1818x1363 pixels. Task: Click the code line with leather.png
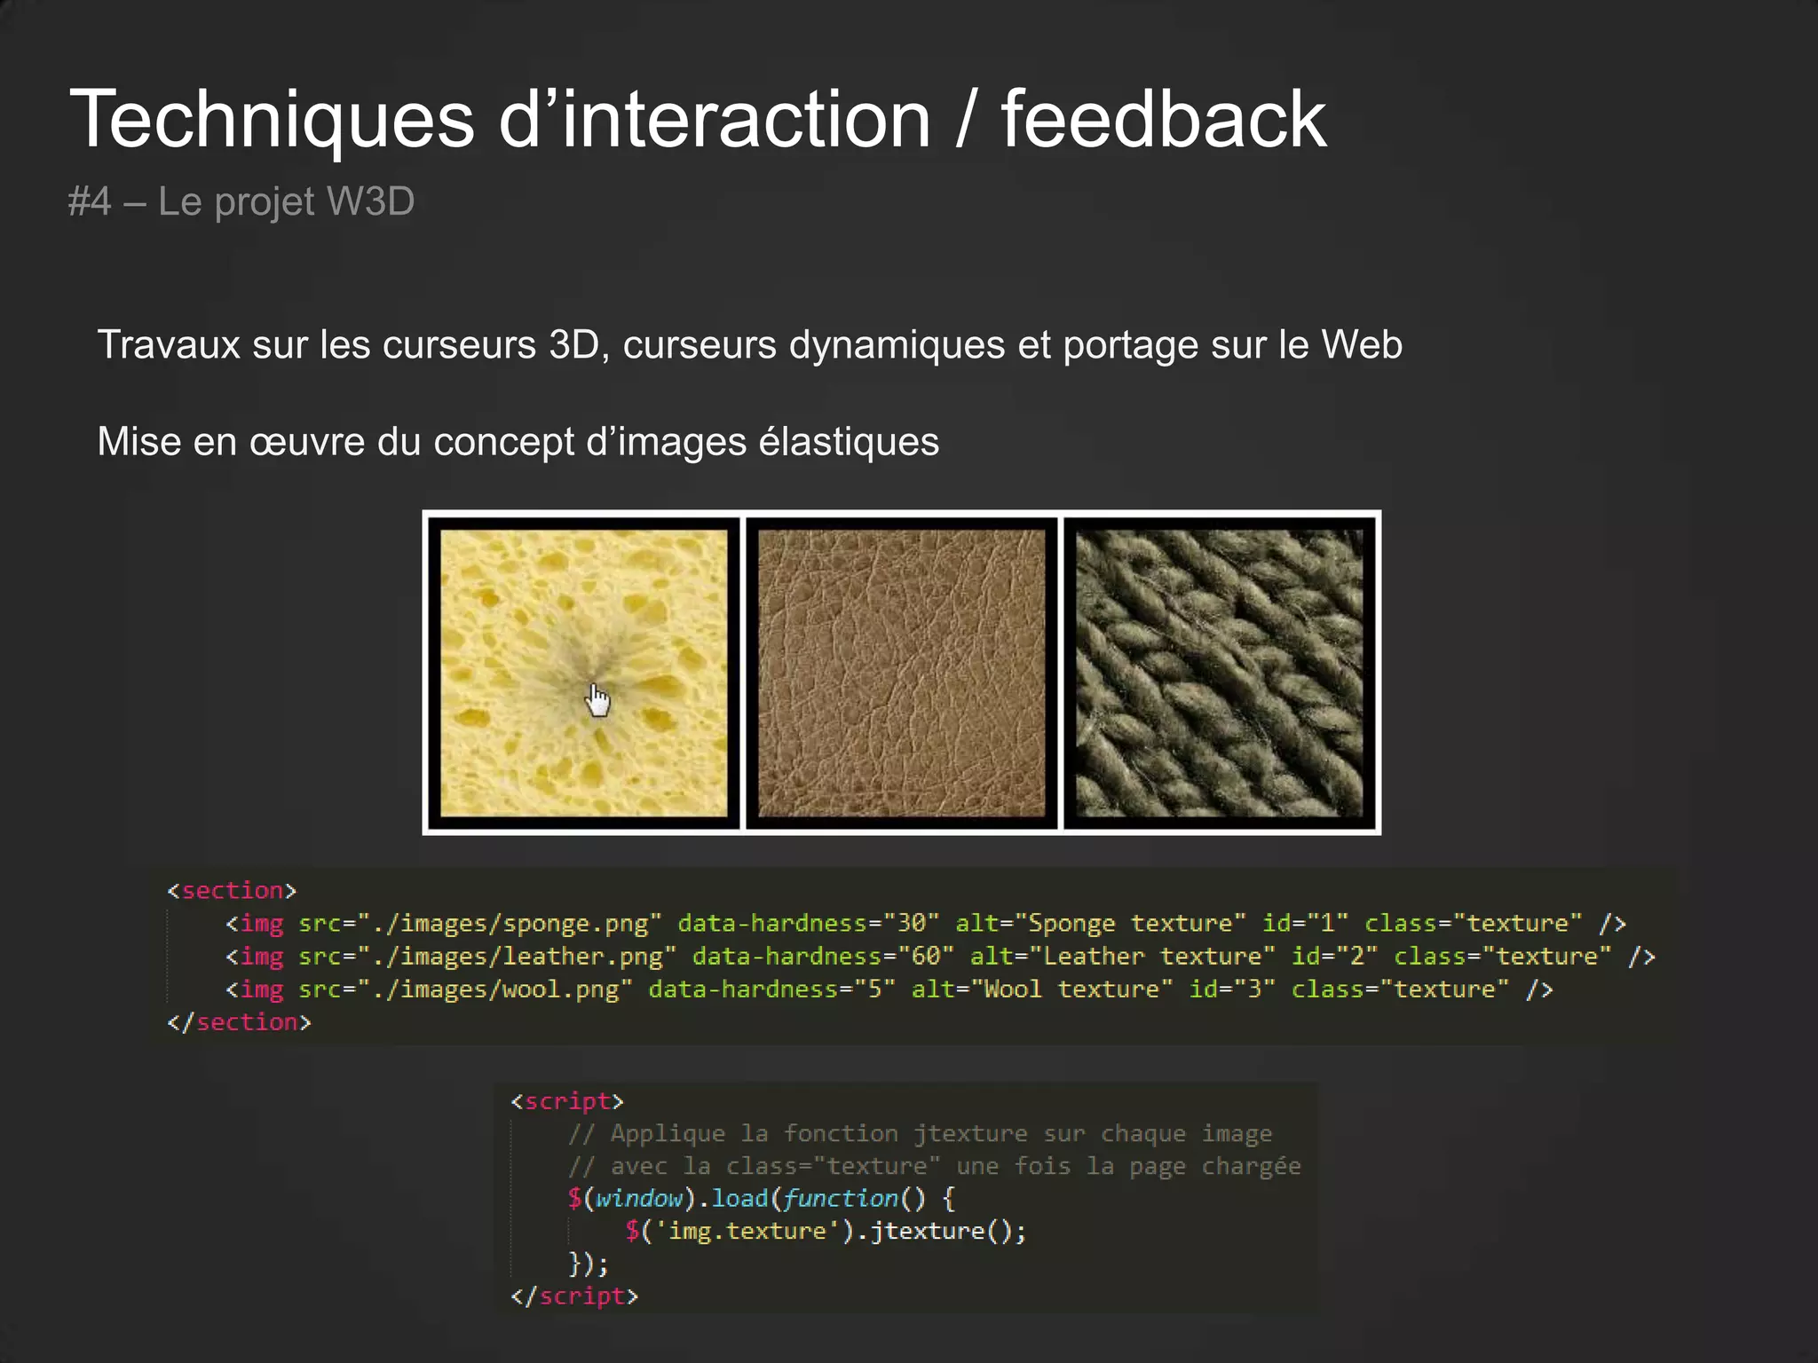[940, 957]
